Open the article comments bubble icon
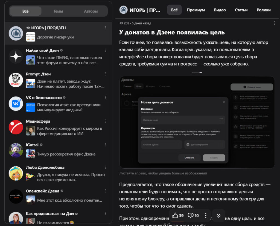The image size is (280, 226). click(191, 215)
